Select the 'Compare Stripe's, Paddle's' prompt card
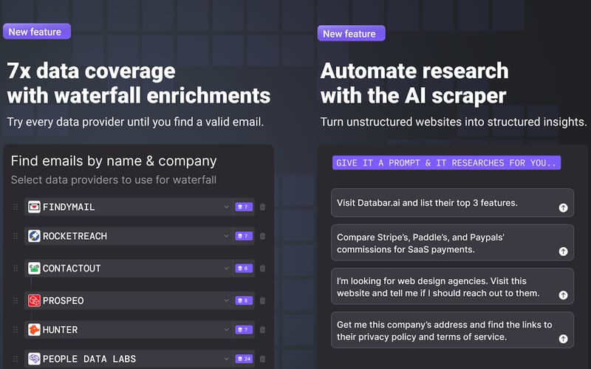 (452, 243)
